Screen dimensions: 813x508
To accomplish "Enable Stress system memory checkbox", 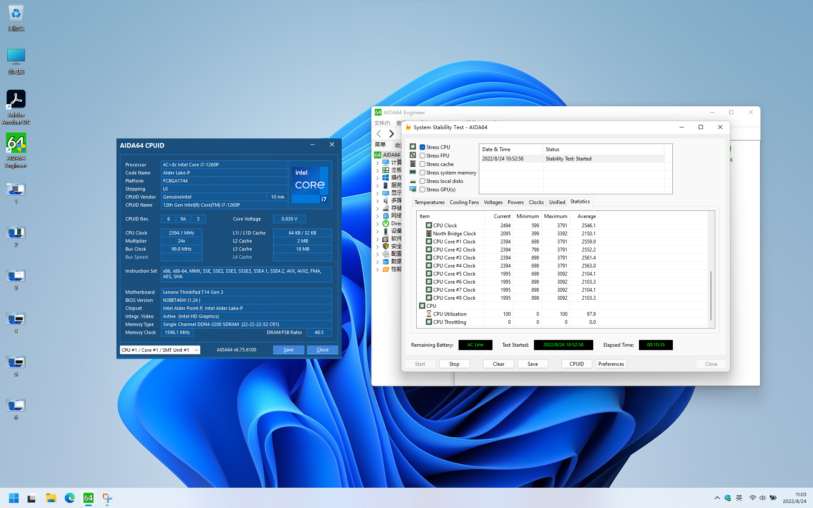I will (x=422, y=173).
